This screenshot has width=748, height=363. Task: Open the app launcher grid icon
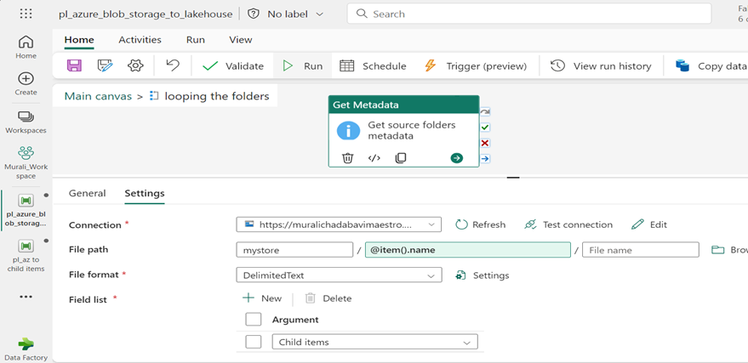pyautogui.click(x=26, y=14)
